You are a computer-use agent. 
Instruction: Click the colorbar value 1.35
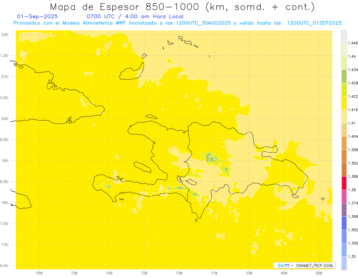pos(352,256)
